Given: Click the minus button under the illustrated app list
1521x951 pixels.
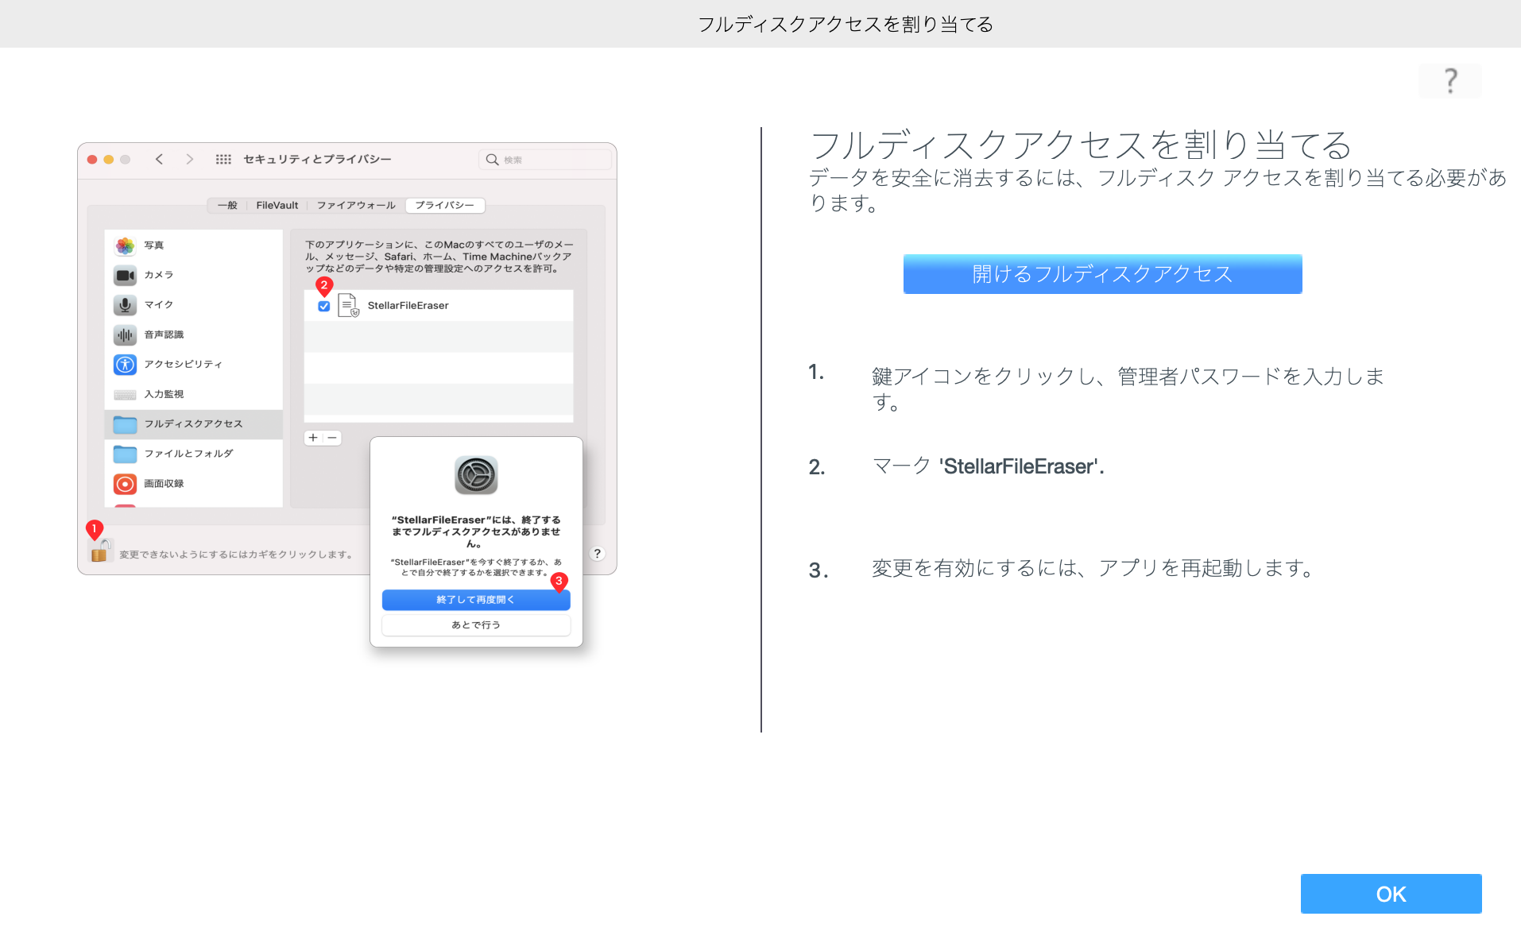Looking at the screenshot, I should coord(332,438).
